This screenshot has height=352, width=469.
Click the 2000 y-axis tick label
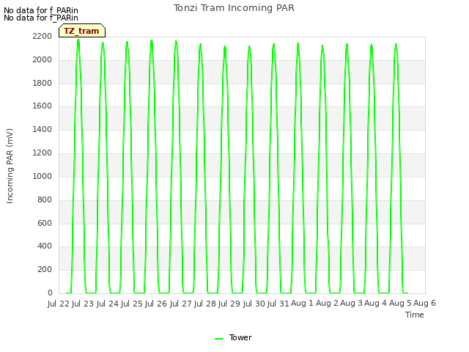click(x=43, y=59)
